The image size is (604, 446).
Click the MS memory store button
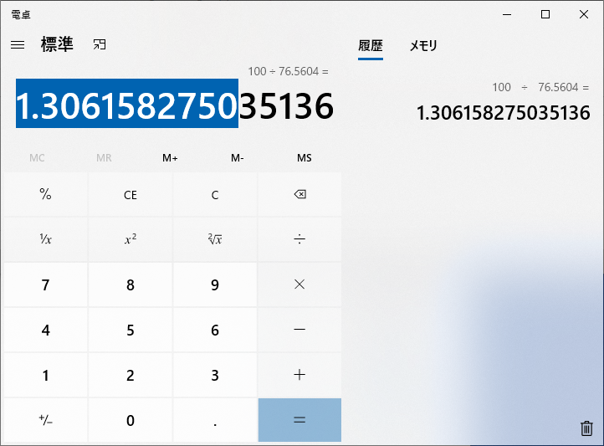click(x=305, y=158)
